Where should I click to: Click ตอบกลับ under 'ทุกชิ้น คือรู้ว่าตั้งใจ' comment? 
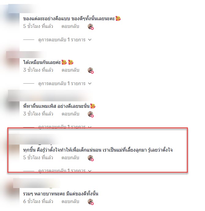point(70,158)
